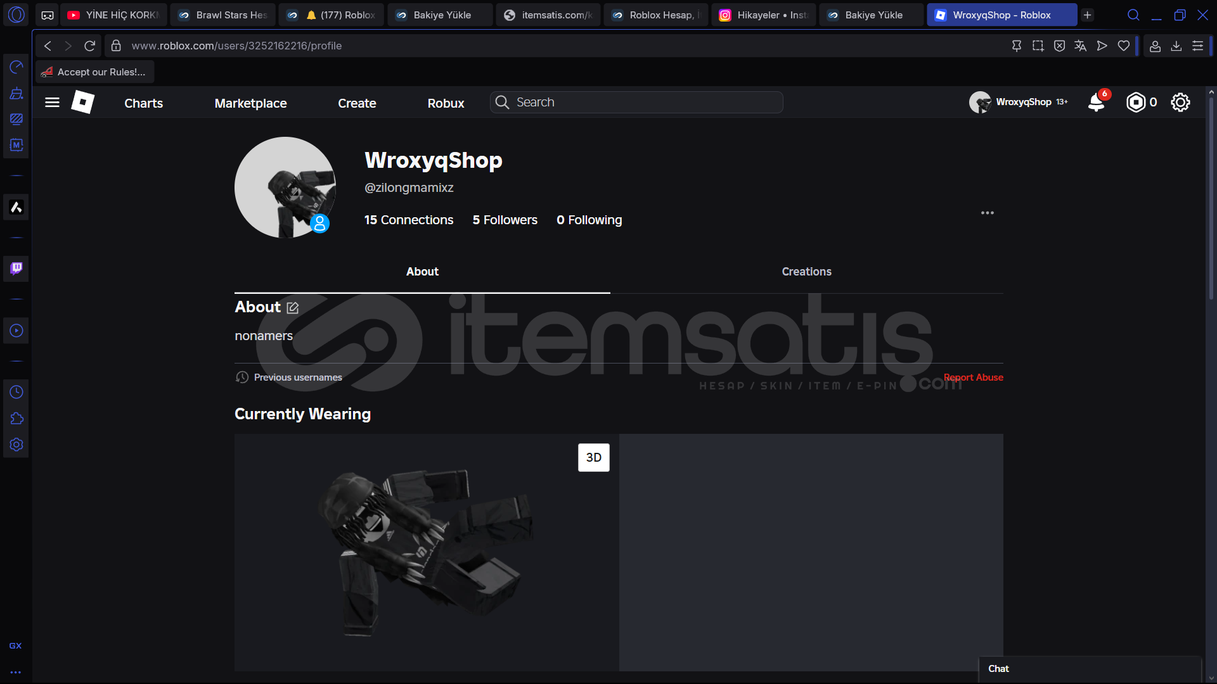
Task: Go back with browser back arrow
Action: pos(48,46)
